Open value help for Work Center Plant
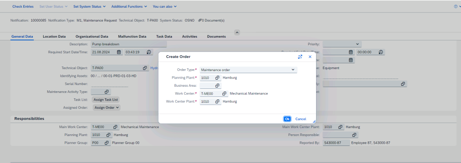461x163 pixels. tap(217, 101)
